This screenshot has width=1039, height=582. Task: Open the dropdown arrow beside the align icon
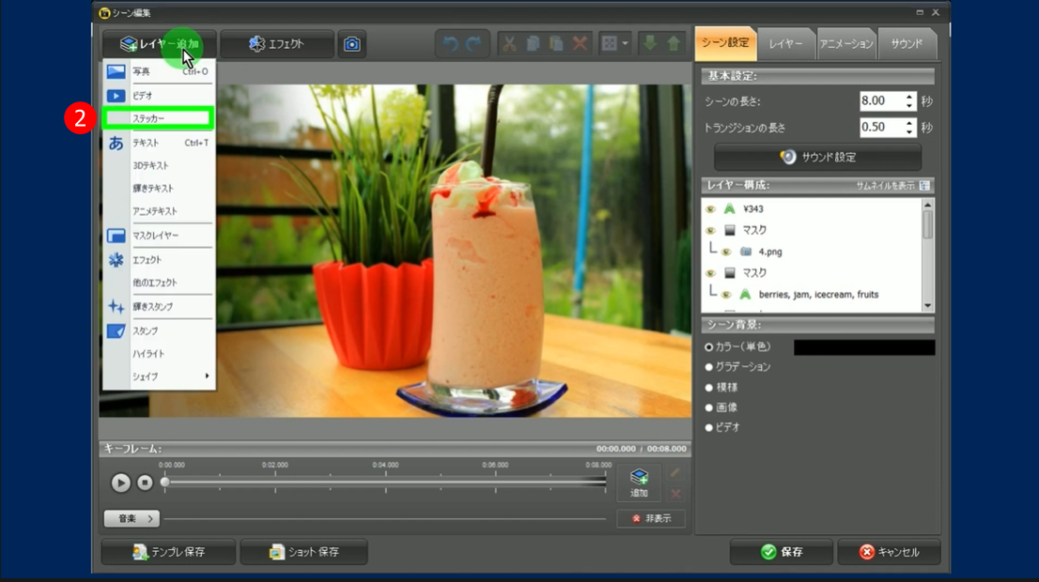pos(625,44)
